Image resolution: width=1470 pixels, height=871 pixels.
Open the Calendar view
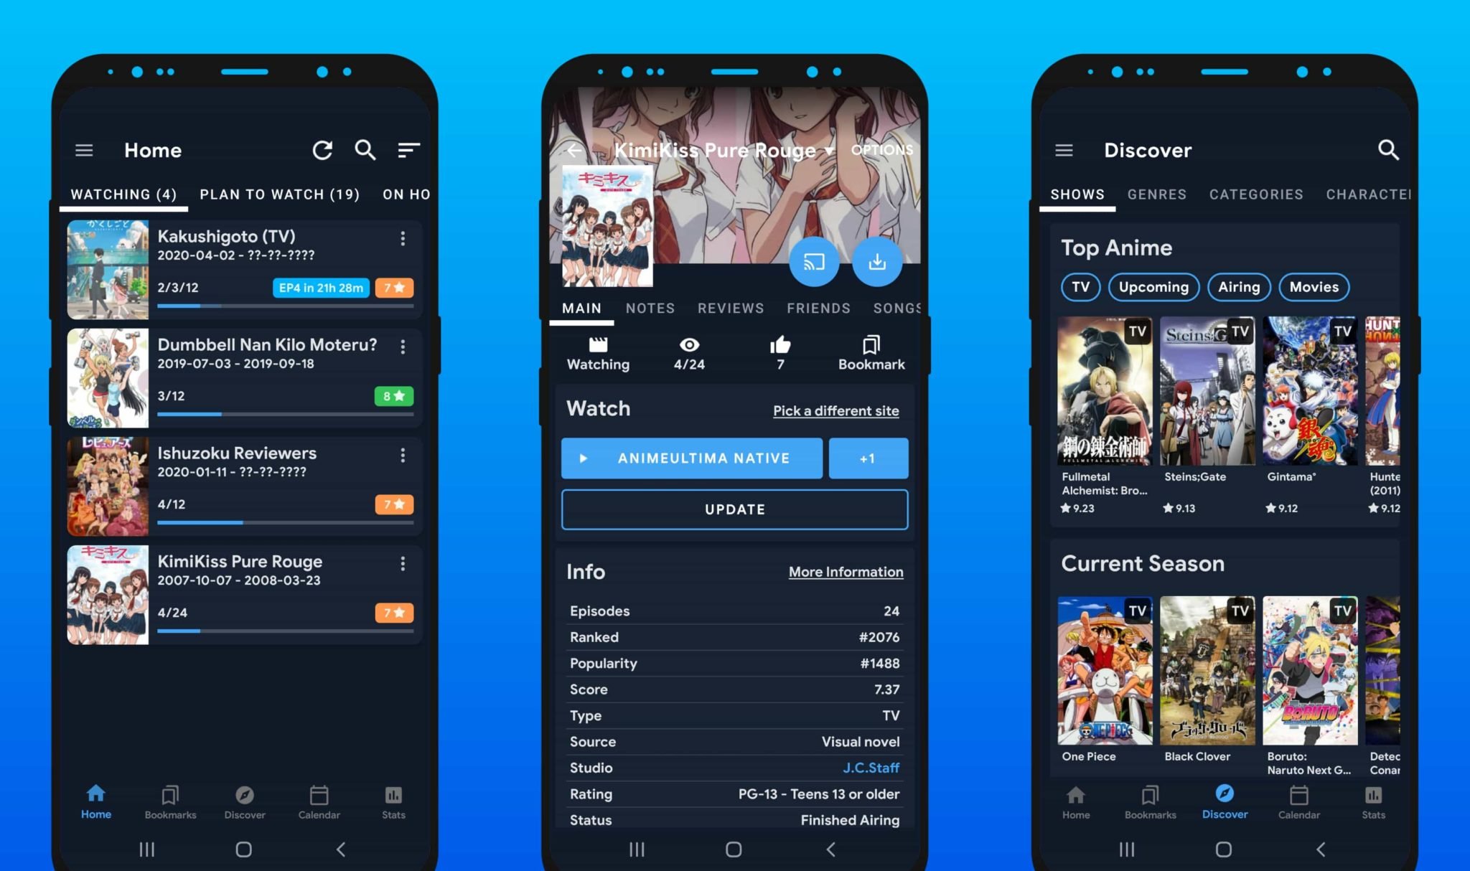point(319,804)
